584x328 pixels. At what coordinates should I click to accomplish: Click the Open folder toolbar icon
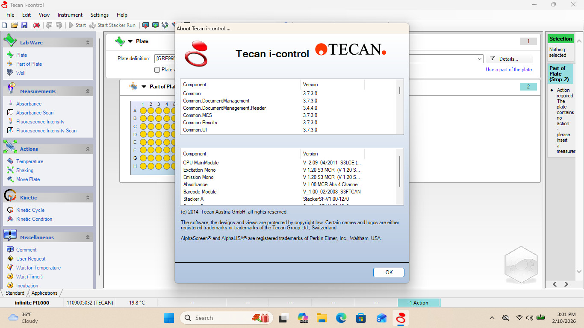15,25
